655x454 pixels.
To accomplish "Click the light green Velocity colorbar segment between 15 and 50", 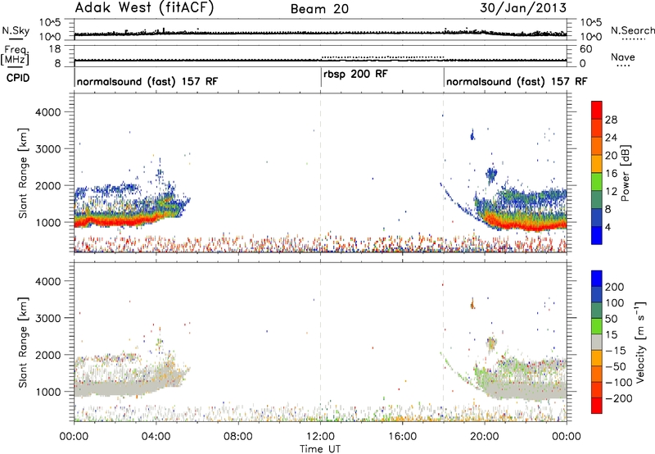I will click(597, 326).
